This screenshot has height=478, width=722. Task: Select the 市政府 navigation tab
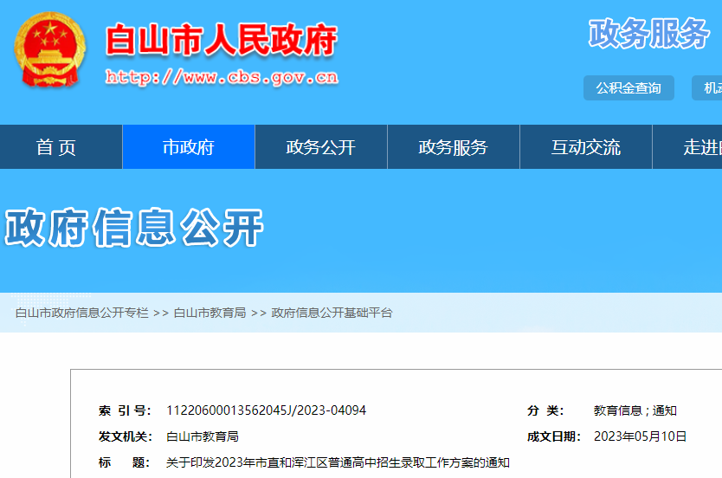[x=189, y=147]
